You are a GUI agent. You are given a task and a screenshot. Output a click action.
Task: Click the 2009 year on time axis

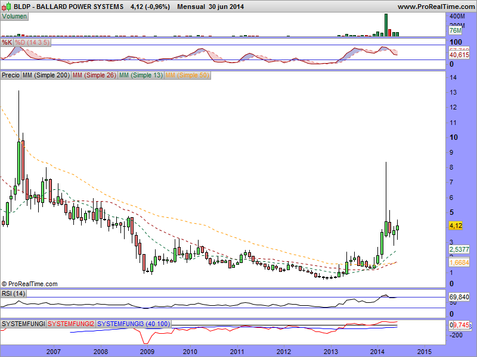coord(147,352)
